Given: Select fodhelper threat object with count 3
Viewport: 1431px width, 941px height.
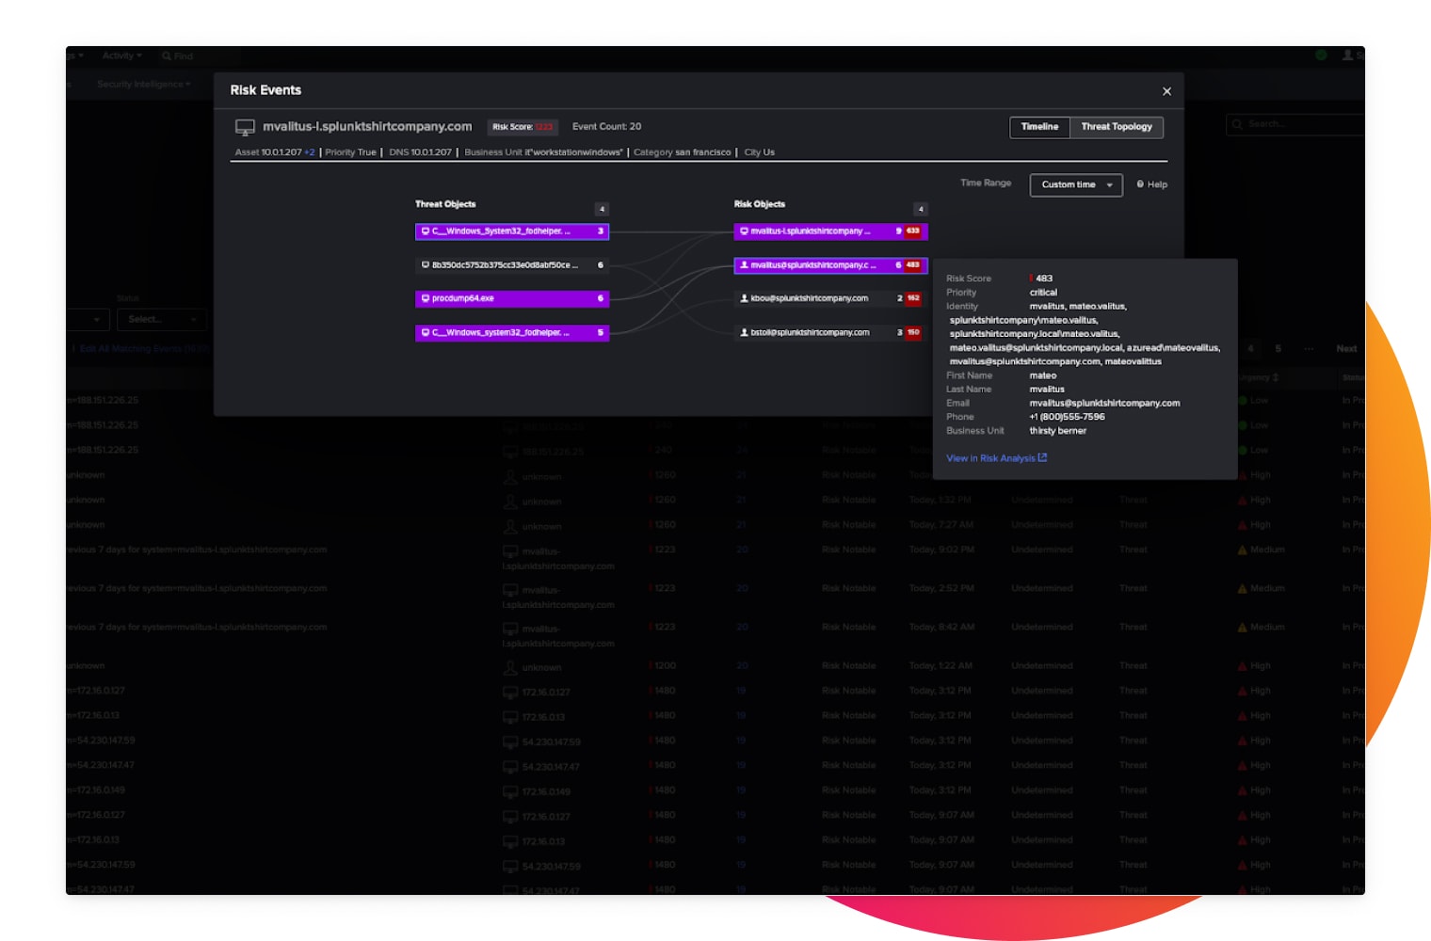Looking at the screenshot, I should 512,231.
